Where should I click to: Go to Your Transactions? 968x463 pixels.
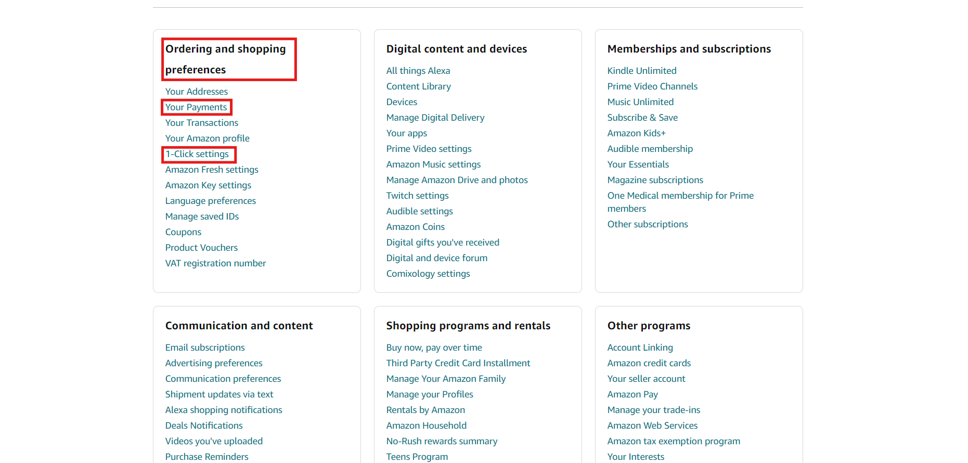pyautogui.click(x=202, y=123)
